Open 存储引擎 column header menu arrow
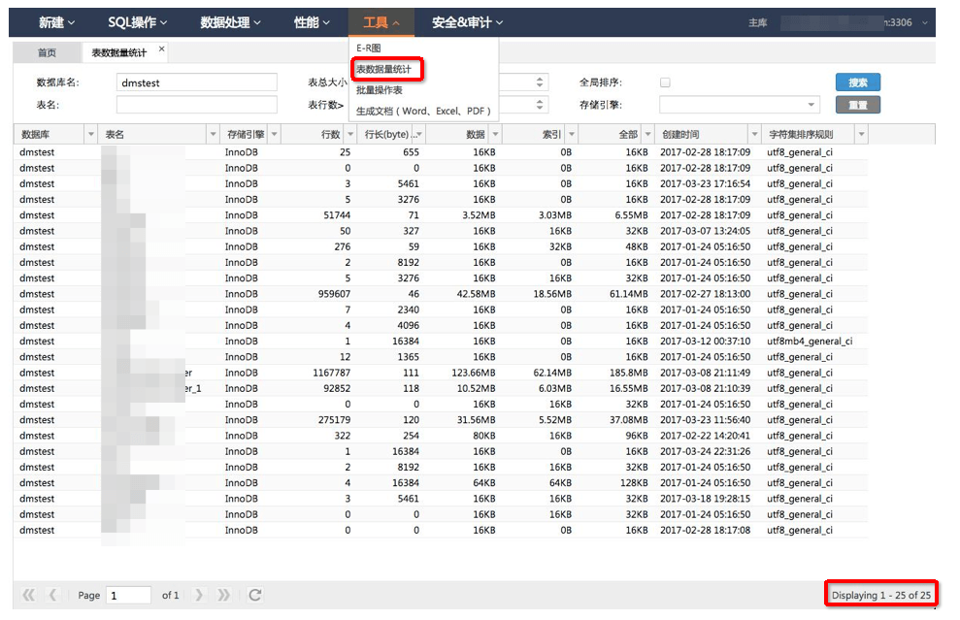The height and width of the screenshot is (620, 960). coord(275,134)
